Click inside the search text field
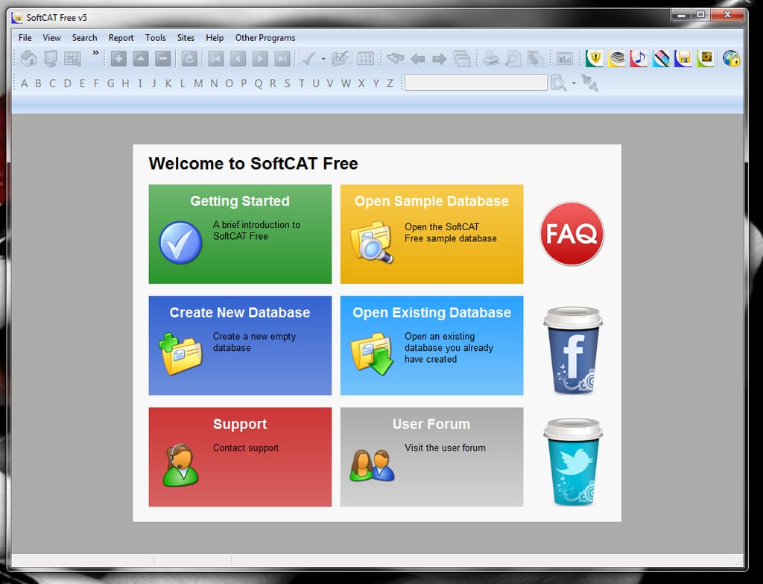 [476, 83]
